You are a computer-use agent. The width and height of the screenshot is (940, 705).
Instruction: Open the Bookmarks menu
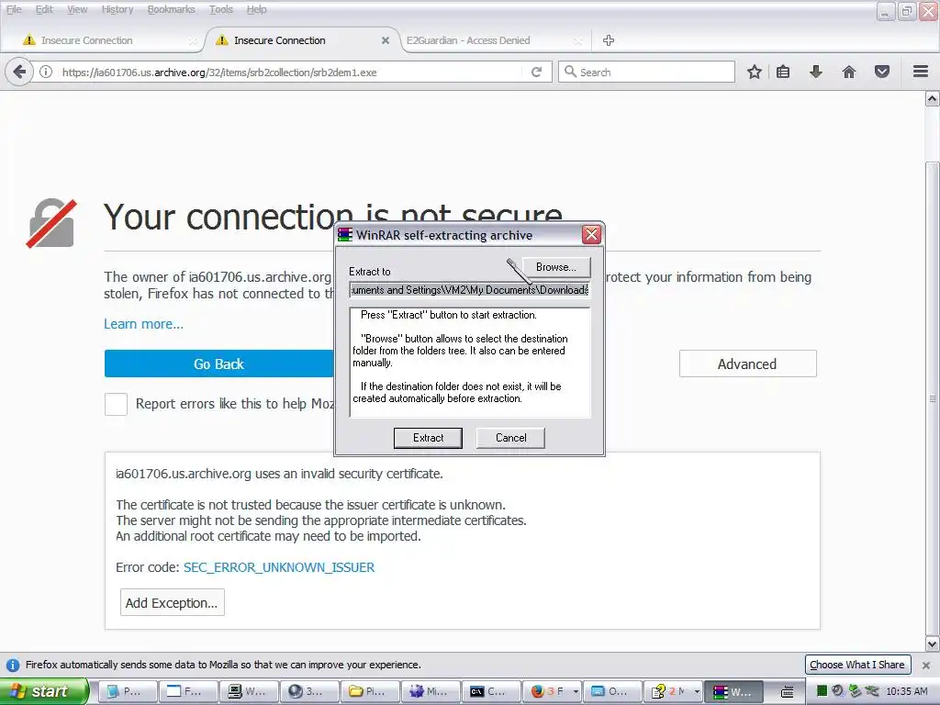click(171, 9)
